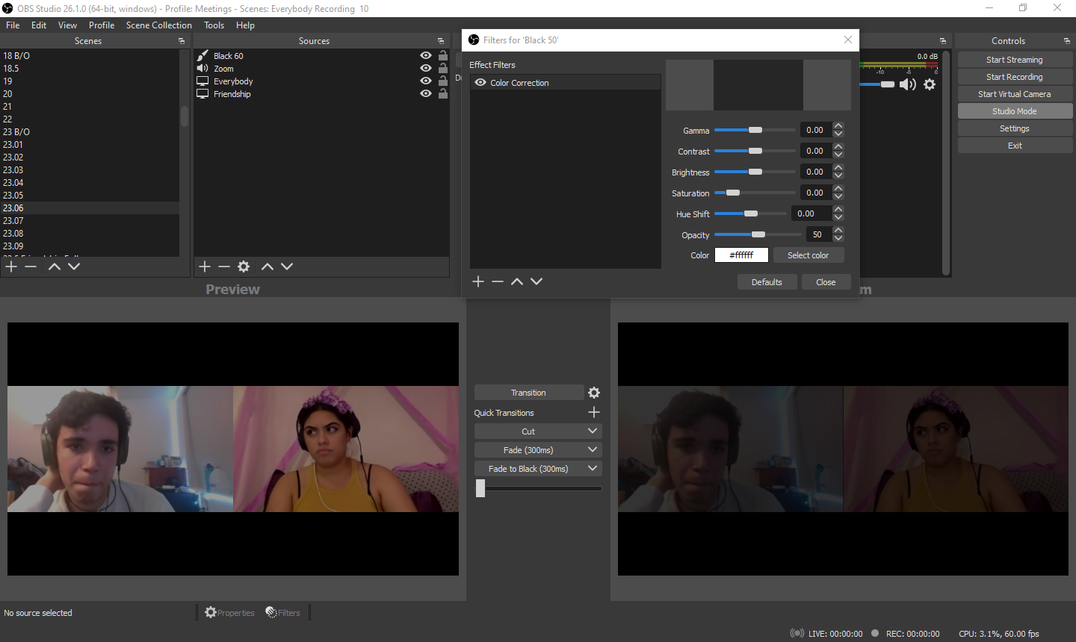The width and height of the screenshot is (1076, 642).
Task: Hide the Black 60 source
Action: click(x=426, y=55)
